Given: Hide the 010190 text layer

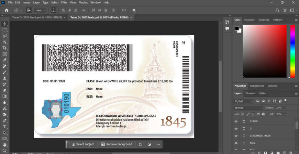Looking at the screenshot, I should pos(236,121).
